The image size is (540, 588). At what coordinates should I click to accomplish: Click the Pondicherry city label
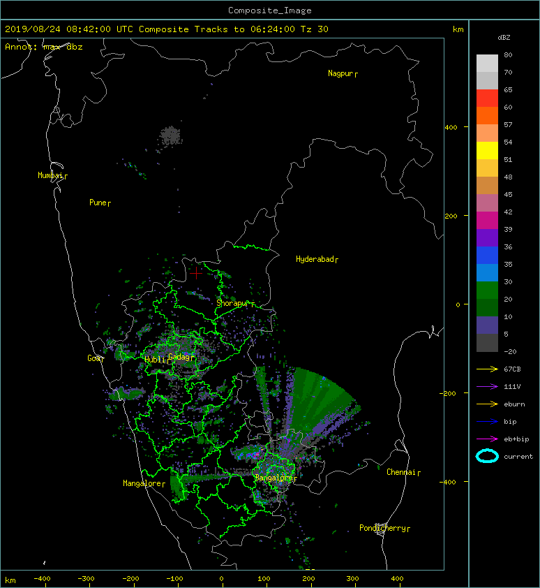coord(384,528)
